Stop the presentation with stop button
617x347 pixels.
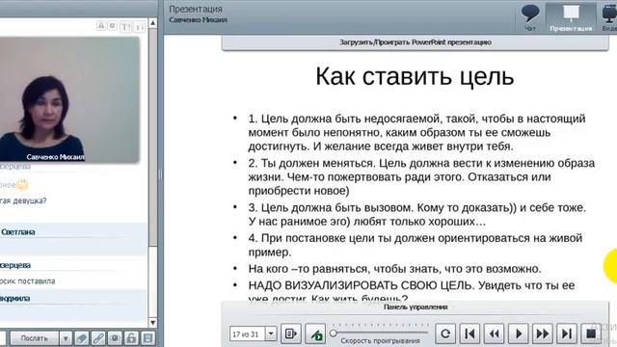tap(591, 334)
